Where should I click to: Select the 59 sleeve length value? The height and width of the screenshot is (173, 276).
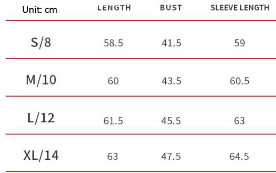(x=240, y=43)
